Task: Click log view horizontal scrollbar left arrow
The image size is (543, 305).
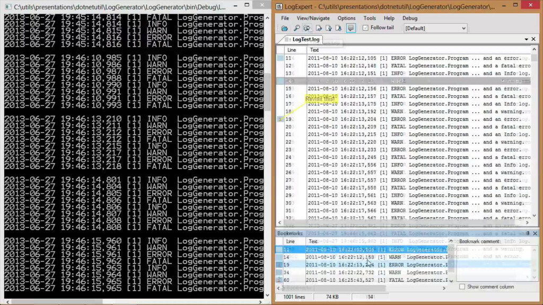Action: point(280,222)
